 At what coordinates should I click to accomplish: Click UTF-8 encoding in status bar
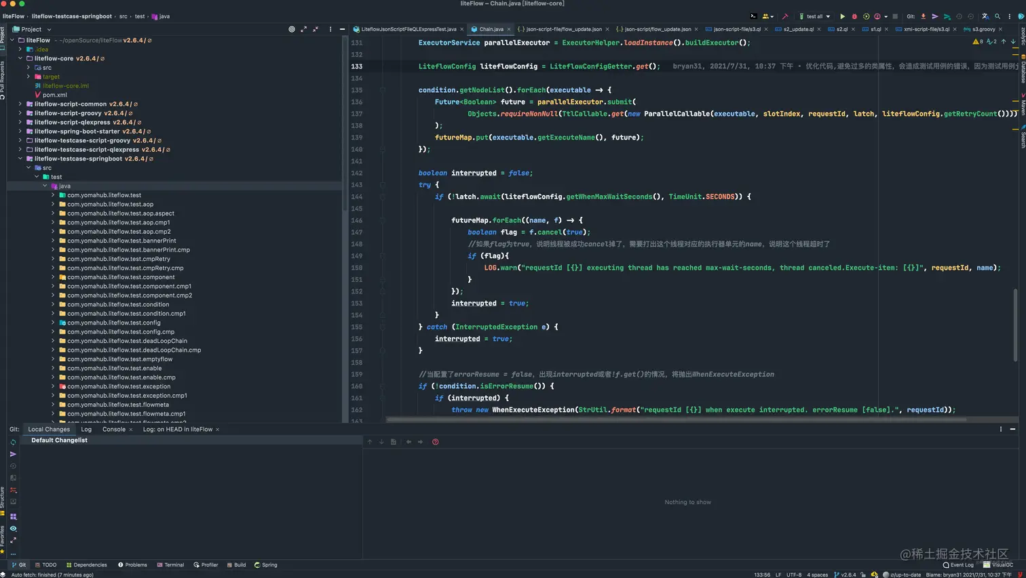point(794,575)
